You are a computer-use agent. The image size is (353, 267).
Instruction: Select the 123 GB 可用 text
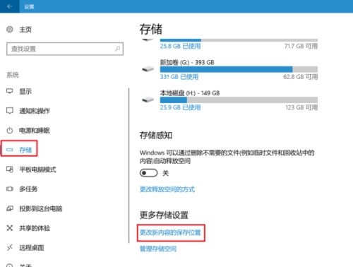[301, 107]
